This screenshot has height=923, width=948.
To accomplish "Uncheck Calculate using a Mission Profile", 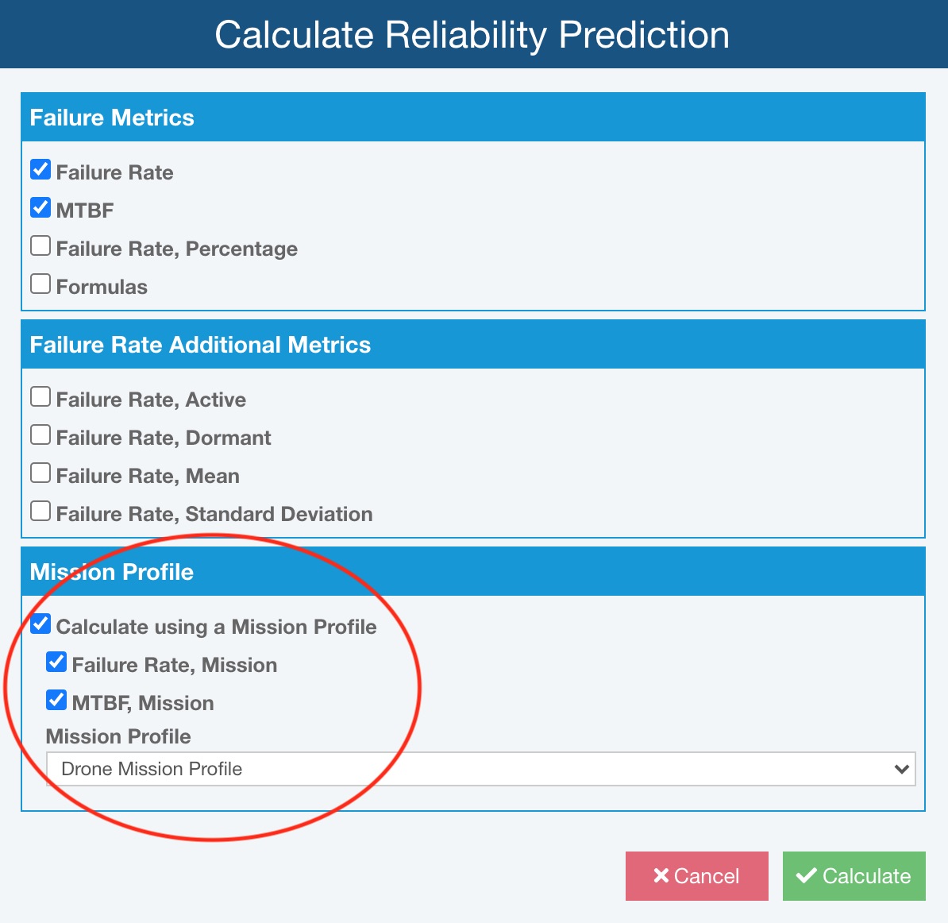I will [40, 623].
